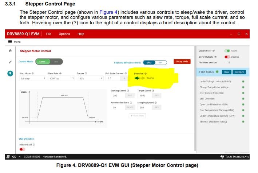Viewport: 258px width, 173px height.
Task: Click help icon next to Torque
Action: tap(86, 74)
